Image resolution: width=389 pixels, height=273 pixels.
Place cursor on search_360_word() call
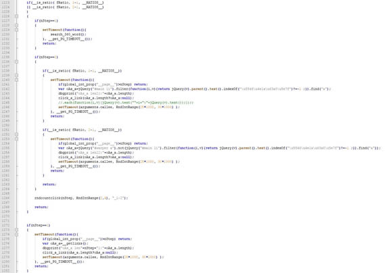click(68, 34)
